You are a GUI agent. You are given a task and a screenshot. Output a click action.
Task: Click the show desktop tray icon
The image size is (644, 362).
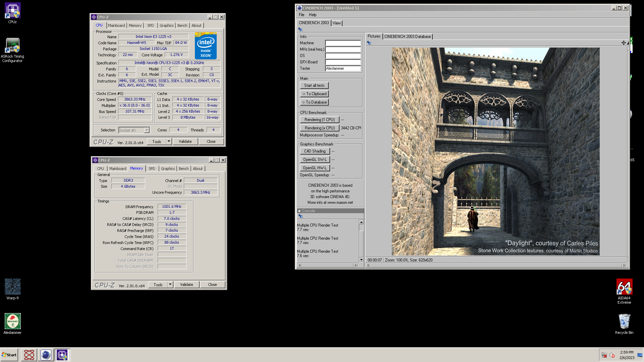tap(640, 355)
